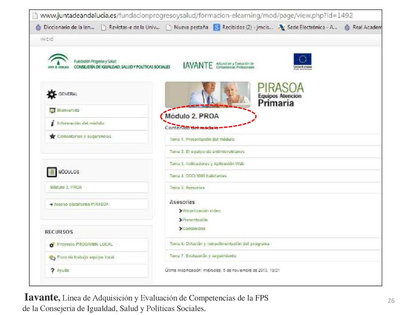Open Visualización vídeo under Asesorías
420x315 pixels.
[201, 211]
